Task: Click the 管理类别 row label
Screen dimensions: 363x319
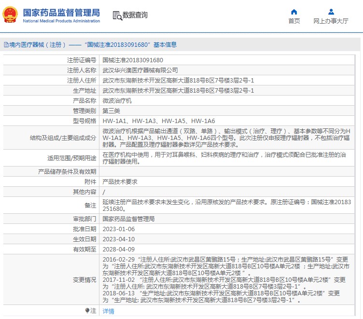Action: [84, 111]
